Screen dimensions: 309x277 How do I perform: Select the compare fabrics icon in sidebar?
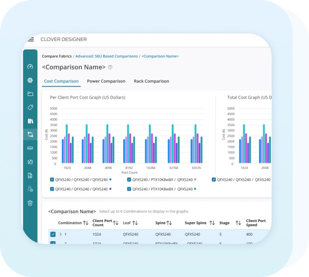30,135
